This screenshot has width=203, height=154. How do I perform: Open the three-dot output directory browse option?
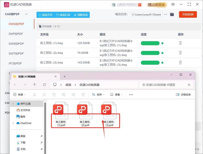[166, 14]
